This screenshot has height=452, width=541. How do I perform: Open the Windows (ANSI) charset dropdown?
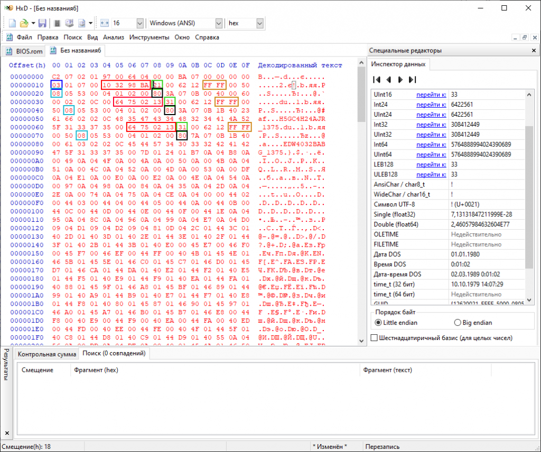pyautogui.click(x=219, y=23)
